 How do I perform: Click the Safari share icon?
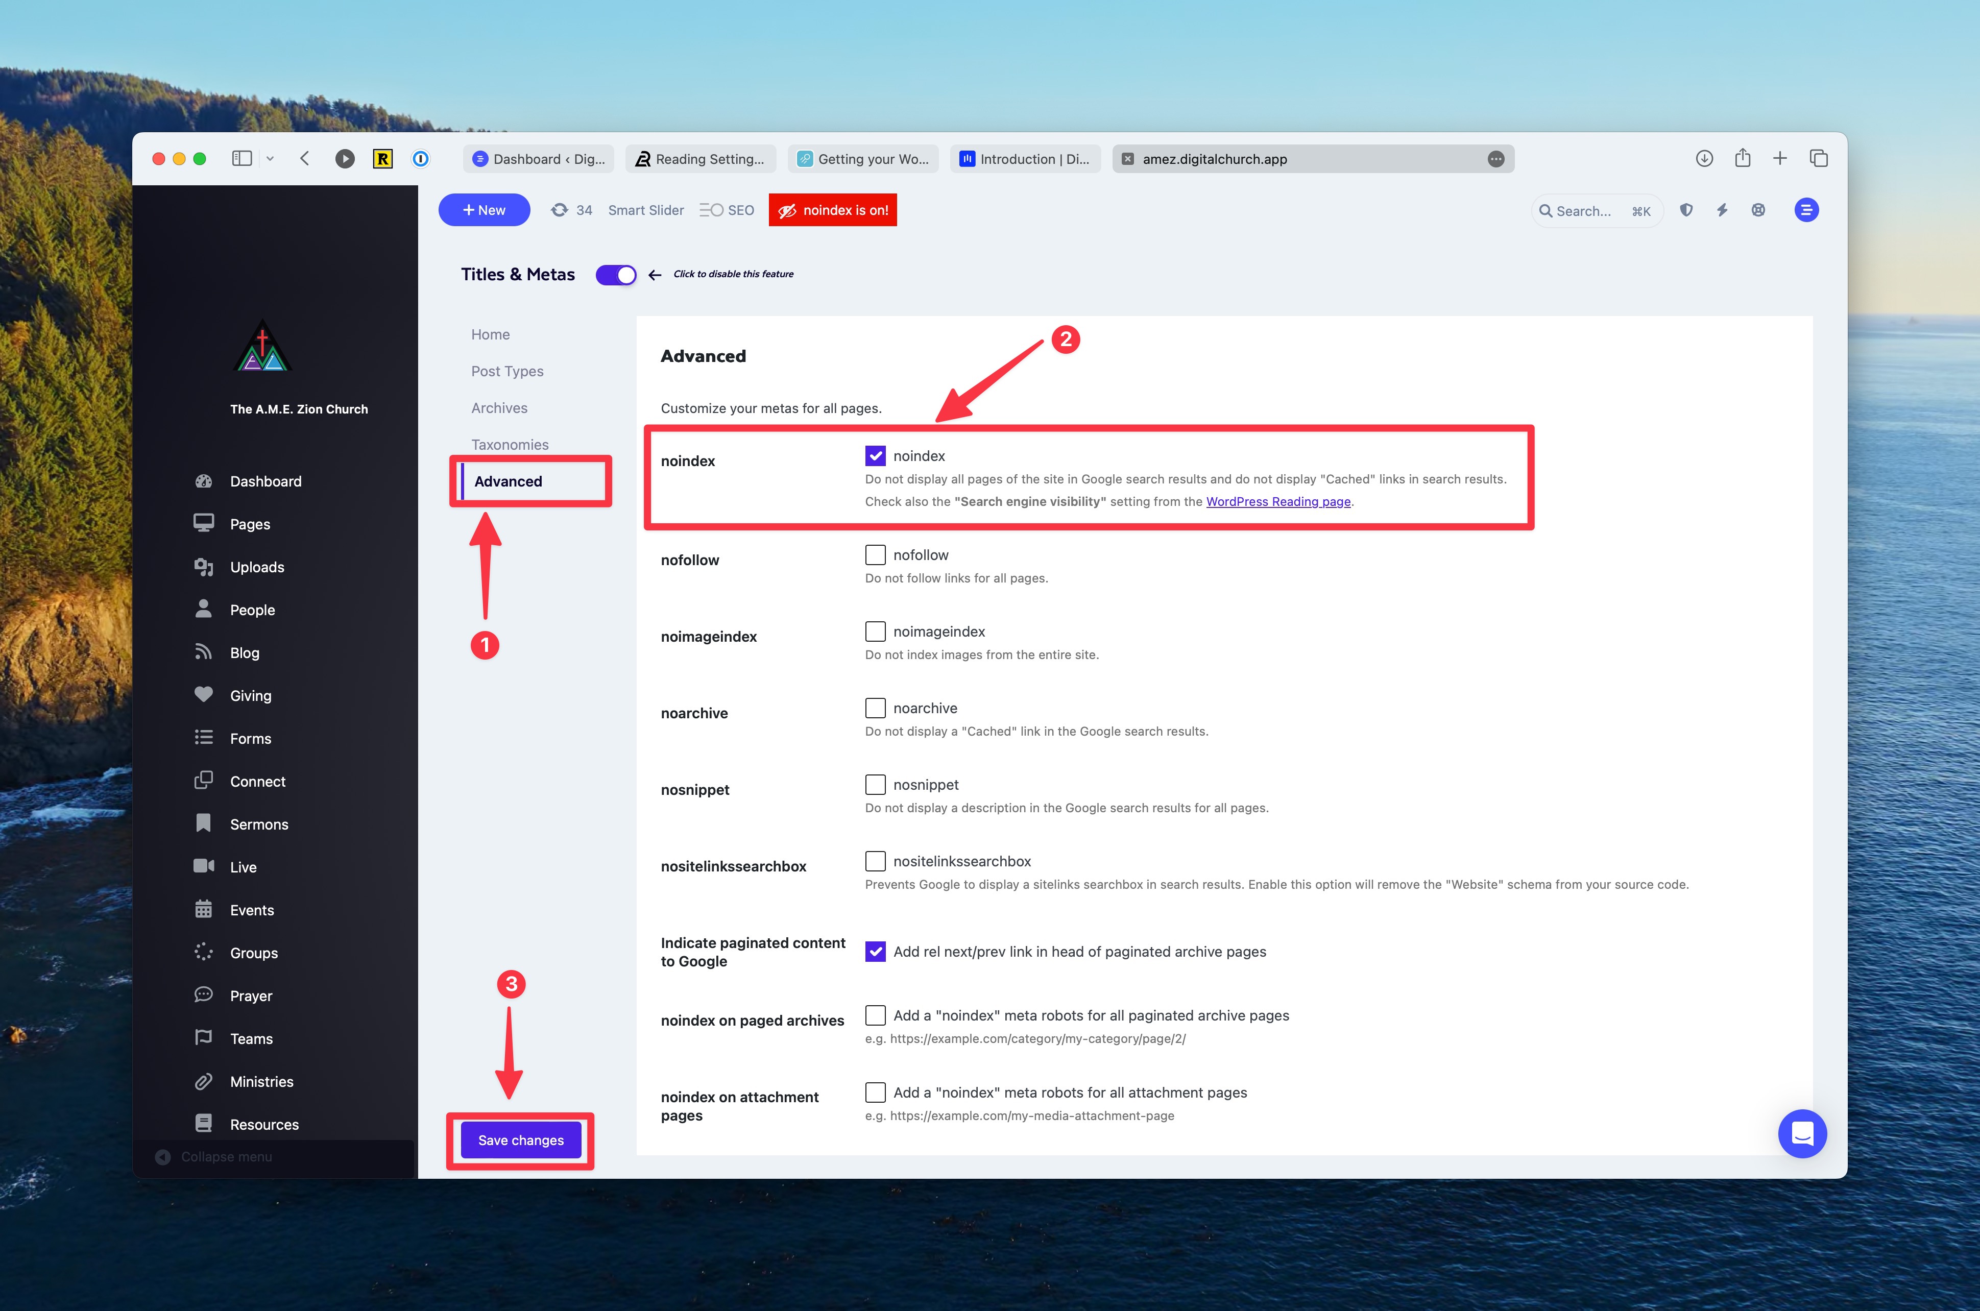pos(1743,158)
